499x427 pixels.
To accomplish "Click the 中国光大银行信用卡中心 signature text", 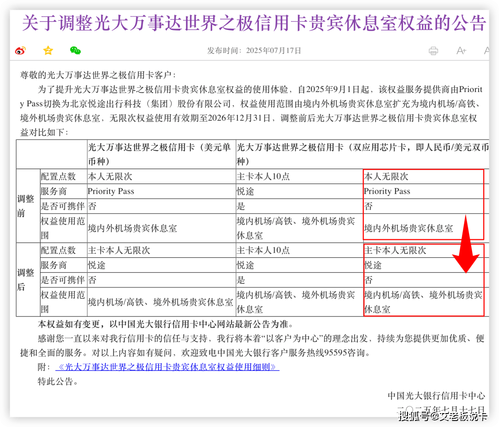I will point(436,396).
